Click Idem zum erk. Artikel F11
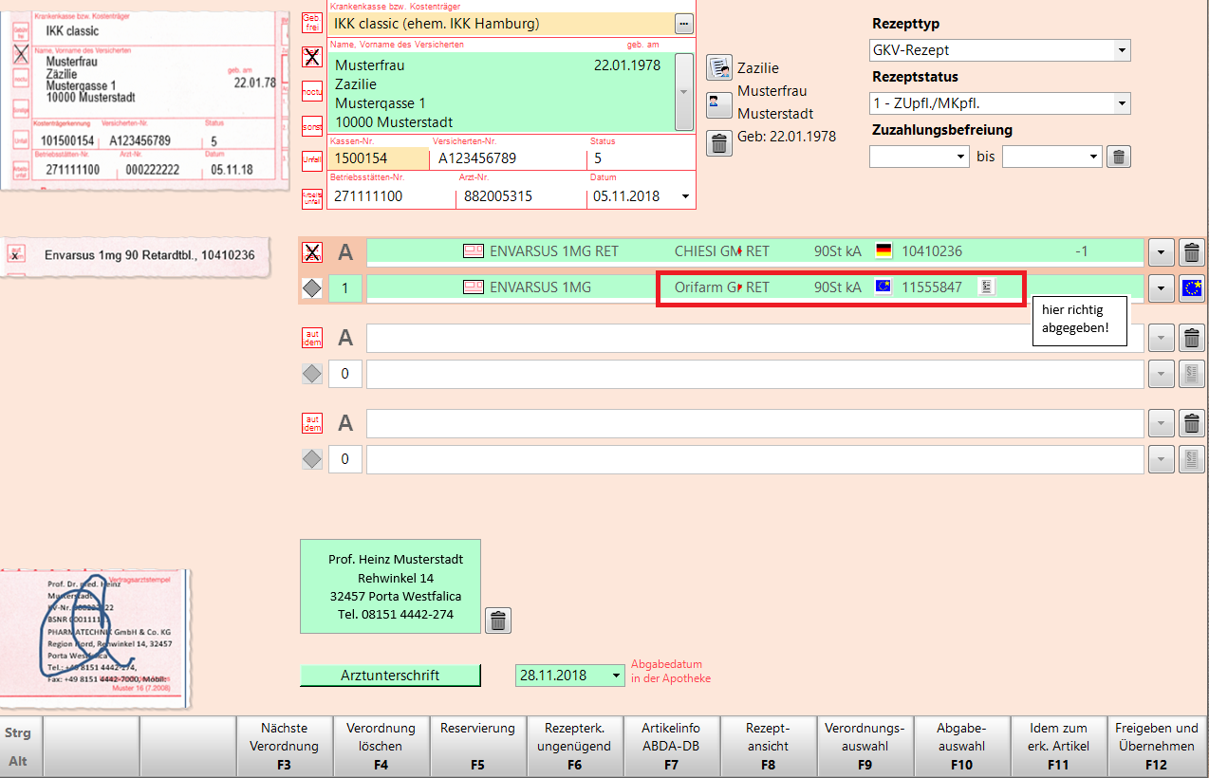 [x=1059, y=746]
